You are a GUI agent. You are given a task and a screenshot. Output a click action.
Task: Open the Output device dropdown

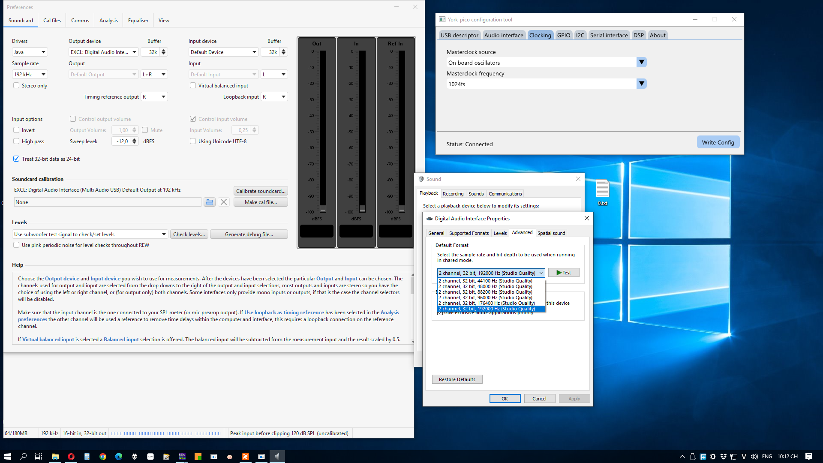coord(103,52)
